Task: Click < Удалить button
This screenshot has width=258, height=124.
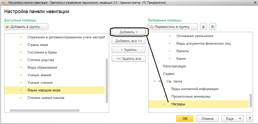Action: pyautogui.click(x=128, y=50)
